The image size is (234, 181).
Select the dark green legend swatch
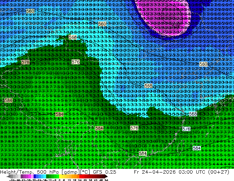pyautogui.click(x=48, y=177)
